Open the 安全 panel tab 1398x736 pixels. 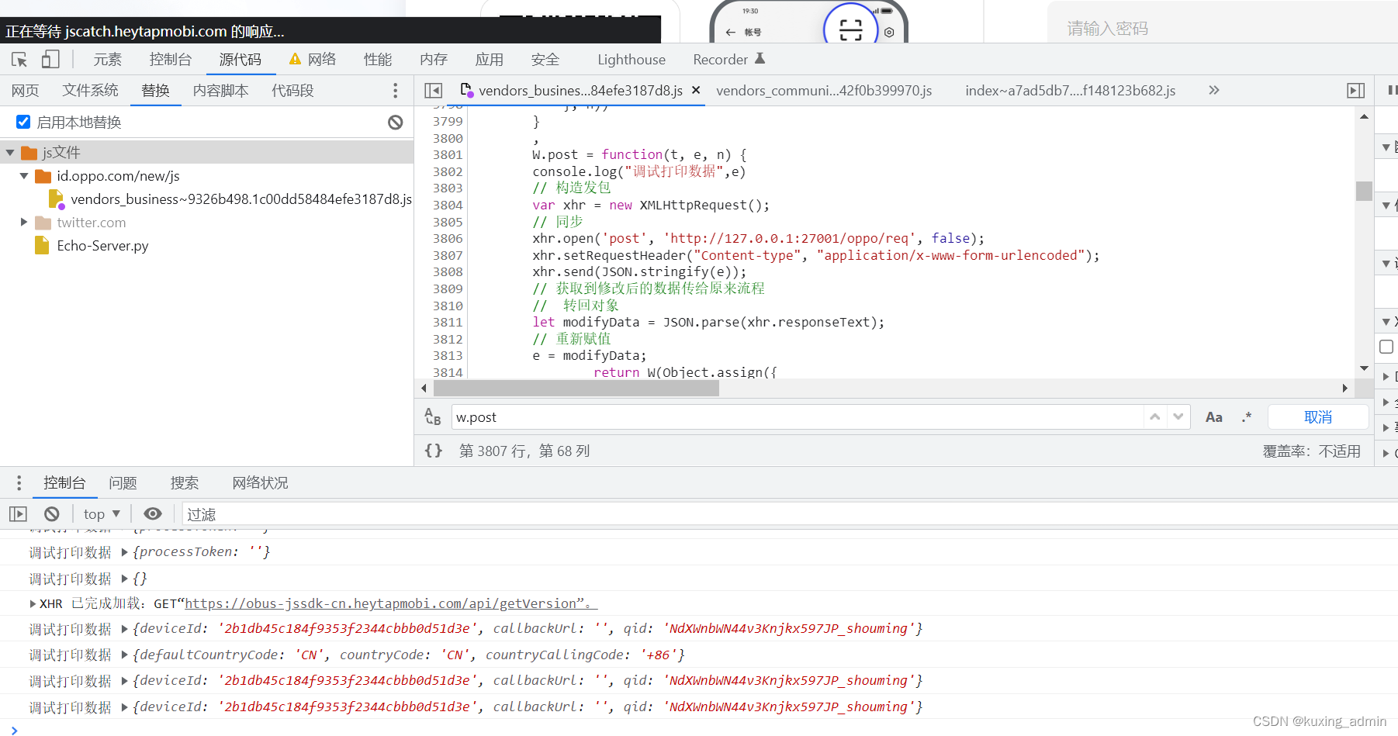[545, 60]
